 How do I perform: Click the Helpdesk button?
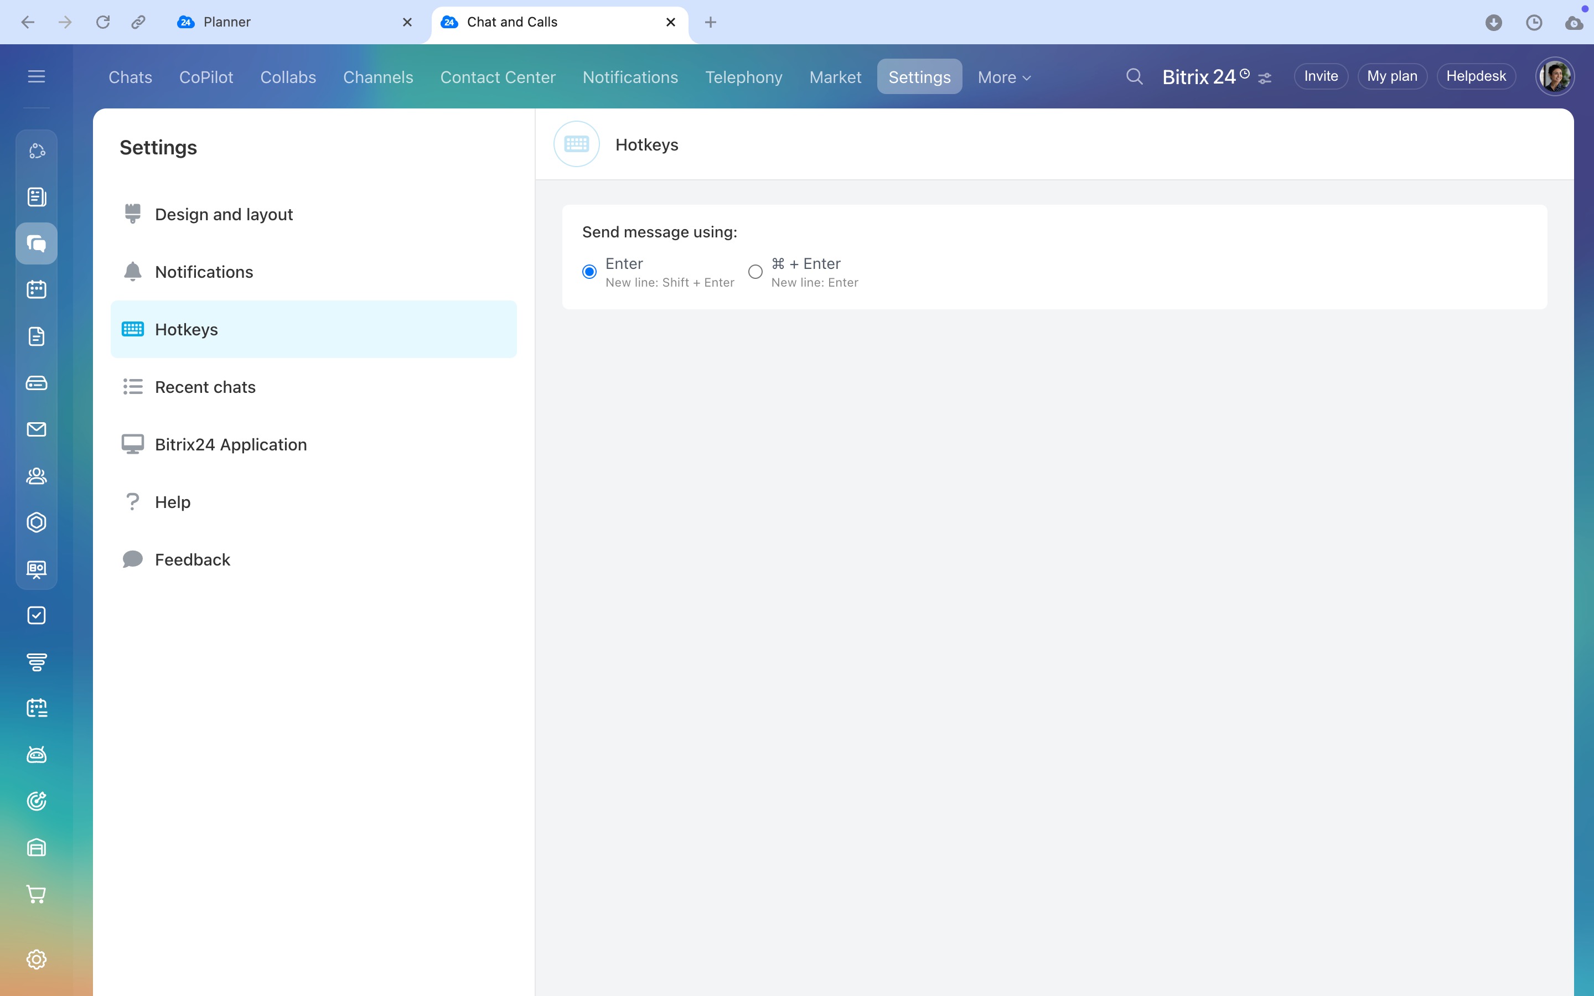click(1476, 76)
